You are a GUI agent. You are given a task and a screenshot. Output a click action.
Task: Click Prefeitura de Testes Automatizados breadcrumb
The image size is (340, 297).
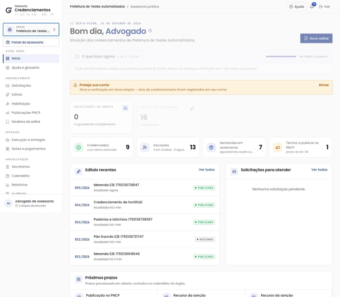point(97,6)
